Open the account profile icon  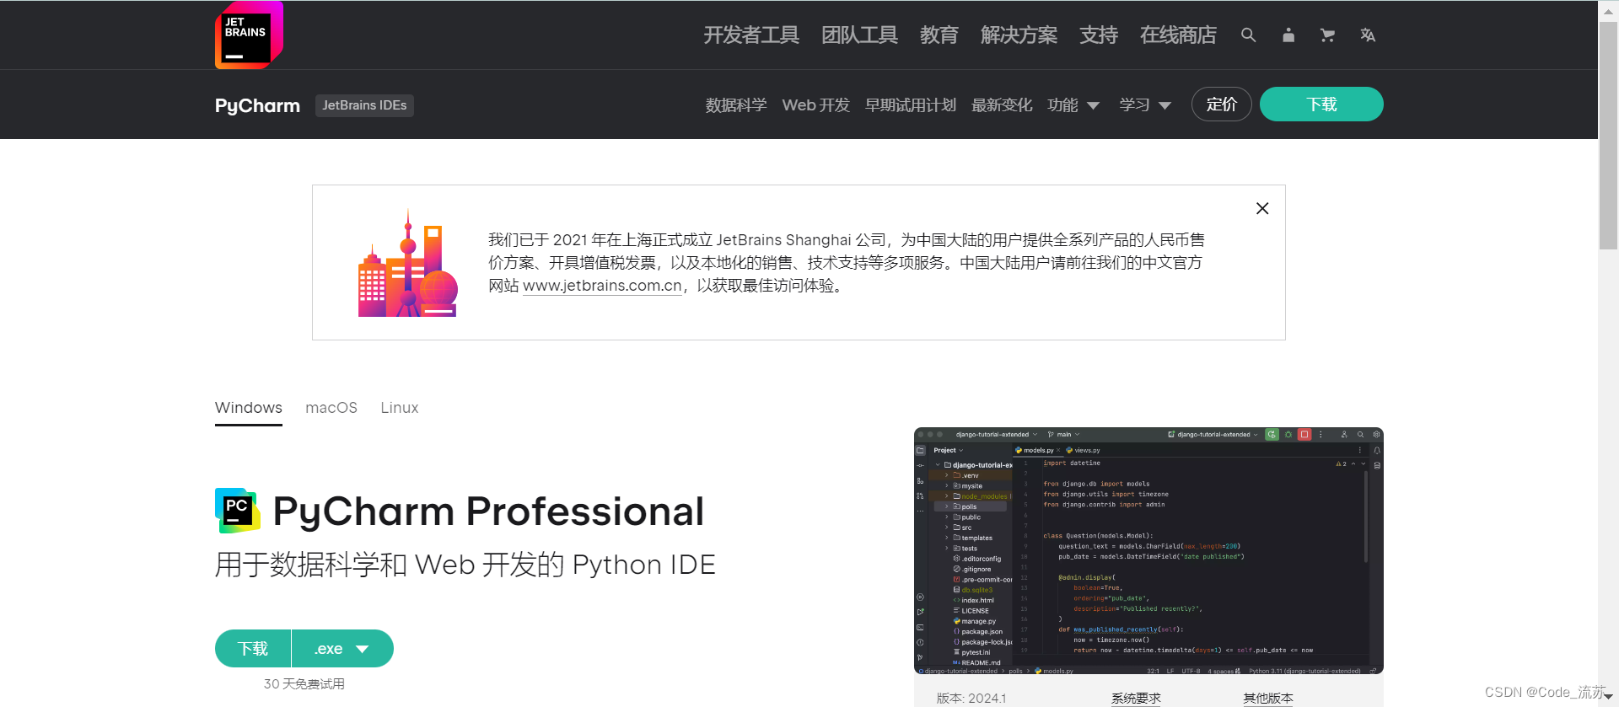[1288, 35]
